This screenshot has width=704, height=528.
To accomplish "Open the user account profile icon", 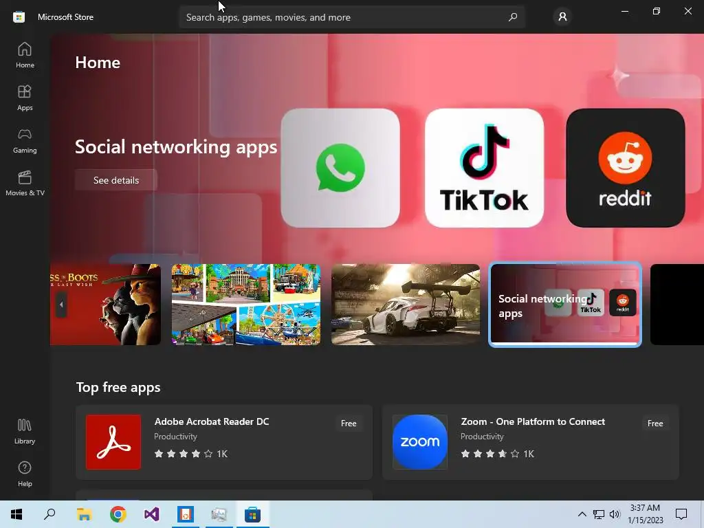I will coord(562,17).
